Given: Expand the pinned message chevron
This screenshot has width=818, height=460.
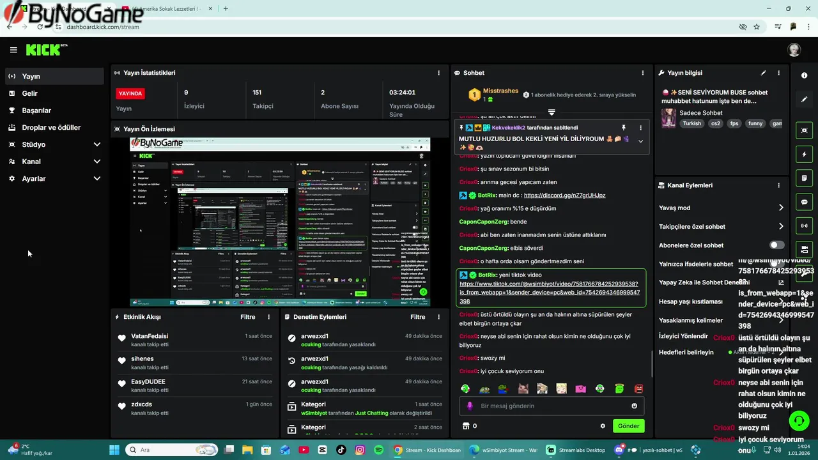Looking at the screenshot, I should pos(640,141).
